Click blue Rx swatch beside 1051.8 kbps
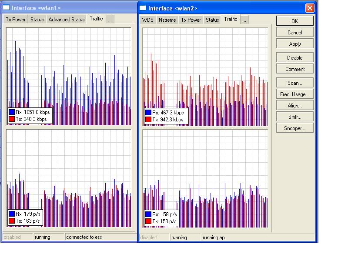Viewport: 348px width, 261px height. click(12, 112)
